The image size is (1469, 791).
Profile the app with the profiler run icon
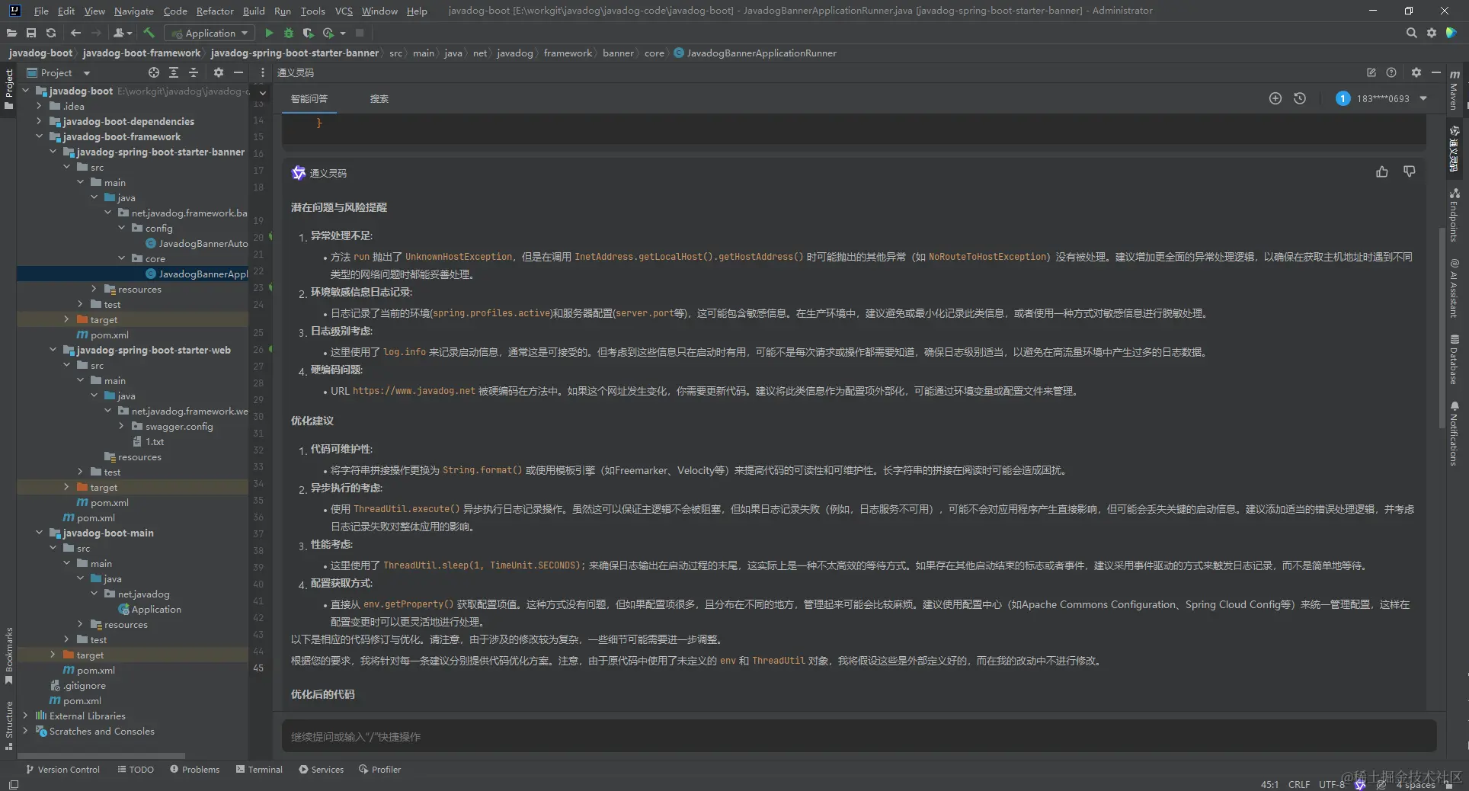(x=328, y=33)
